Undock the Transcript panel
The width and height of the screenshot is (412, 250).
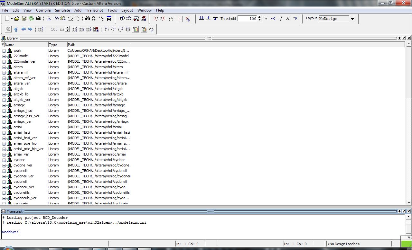pyautogui.click(x=404, y=211)
